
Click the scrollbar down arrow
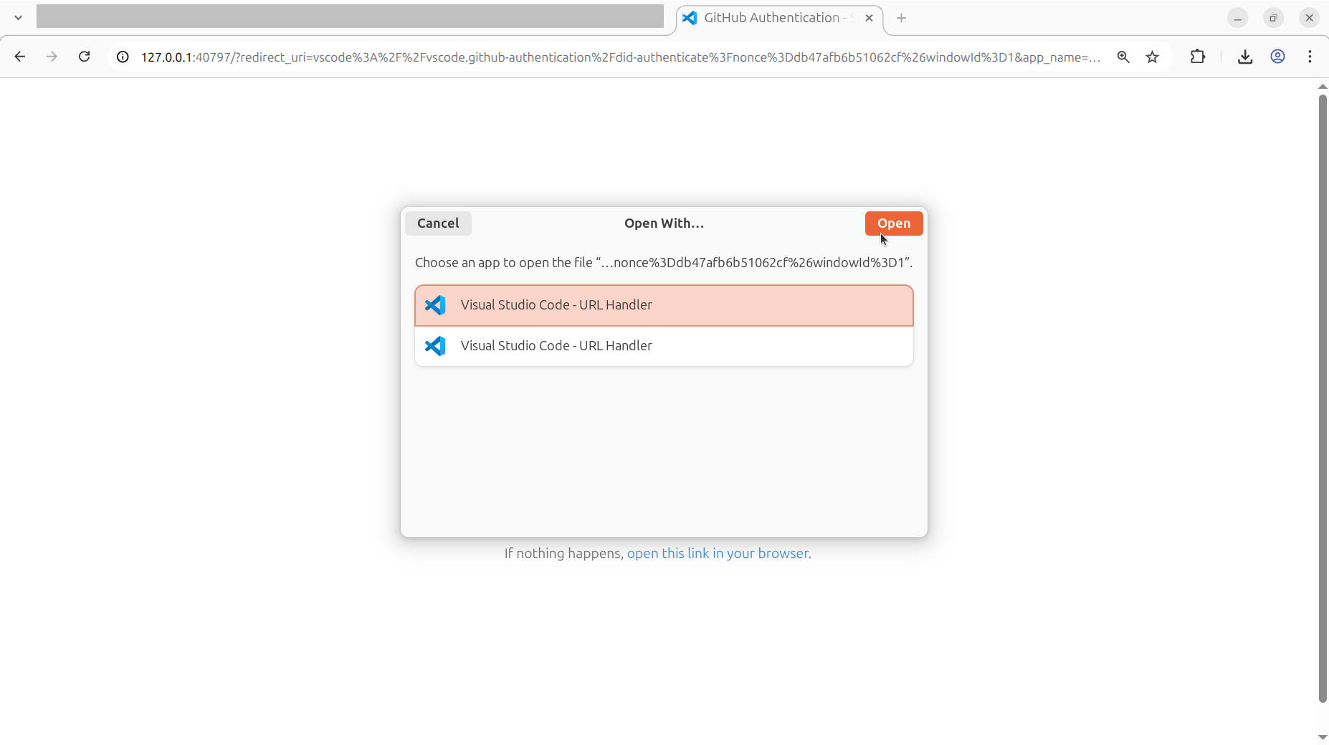pos(1323,737)
